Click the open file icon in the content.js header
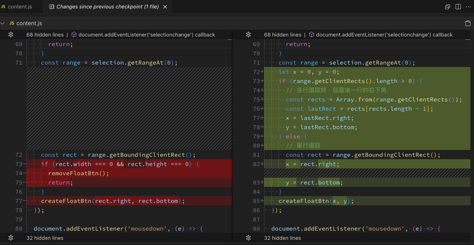This screenshot has height=245, width=474. pos(467,23)
